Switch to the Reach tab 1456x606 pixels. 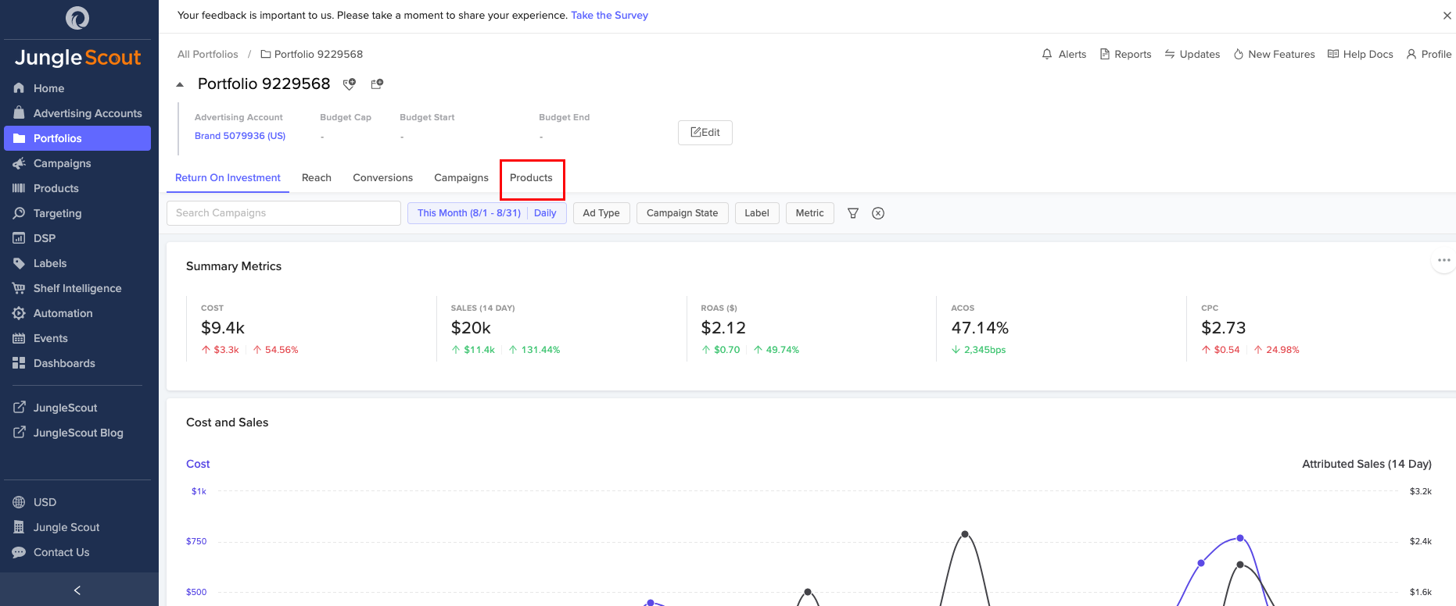(317, 177)
